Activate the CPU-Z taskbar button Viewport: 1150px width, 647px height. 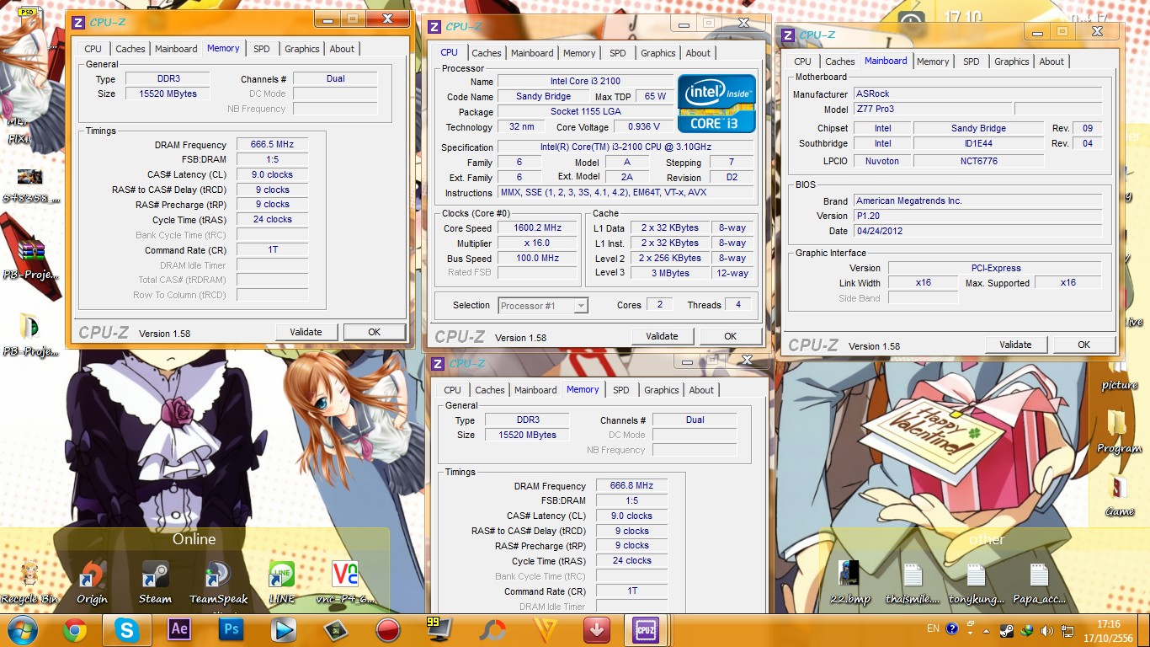click(647, 629)
